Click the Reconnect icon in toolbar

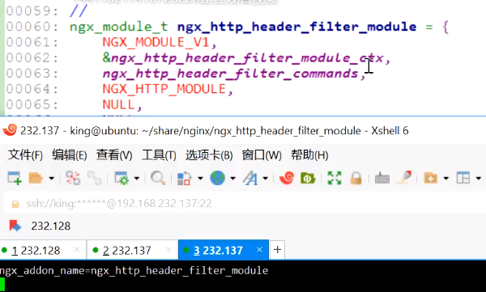73,179
